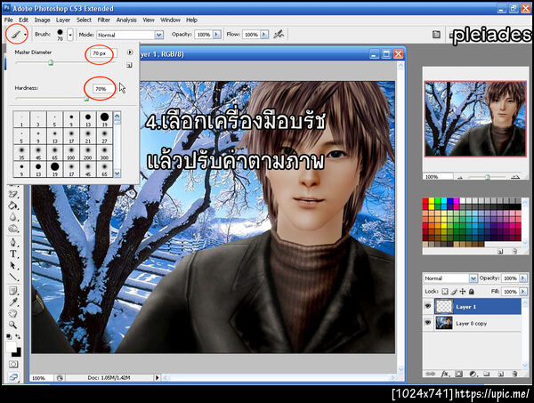Select the Layer 0 copy layer

point(472,323)
